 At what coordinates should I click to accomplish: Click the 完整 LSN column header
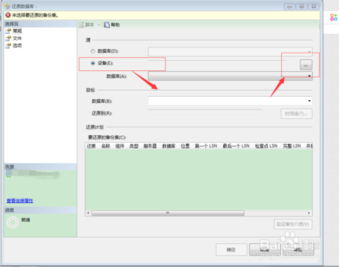tap(292, 146)
